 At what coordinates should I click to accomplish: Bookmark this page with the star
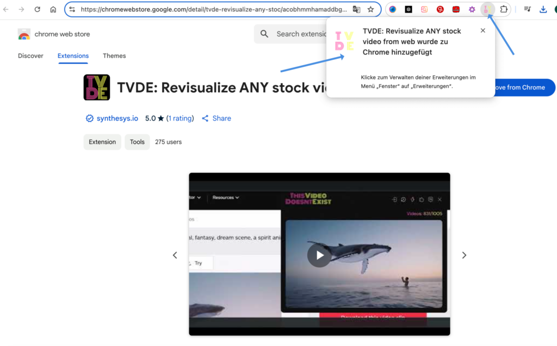370,10
